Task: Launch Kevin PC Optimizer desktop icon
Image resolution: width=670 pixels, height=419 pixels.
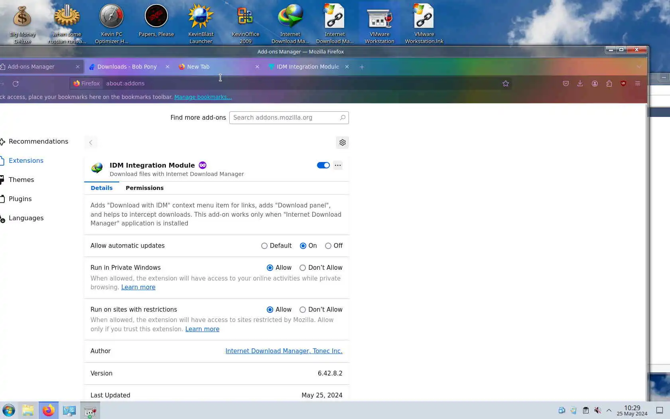Action: [x=112, y=23]
